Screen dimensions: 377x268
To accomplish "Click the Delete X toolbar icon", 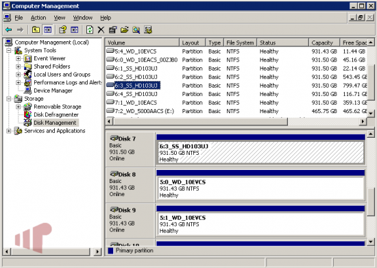I will pyautogui.click(x=101, y=29).
